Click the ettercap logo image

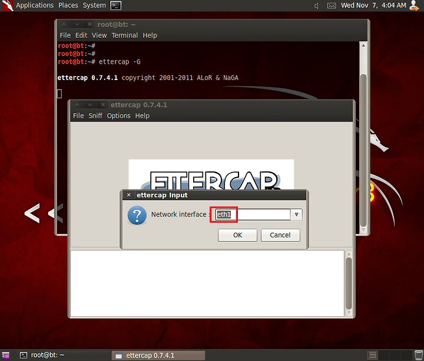(211, 174)
